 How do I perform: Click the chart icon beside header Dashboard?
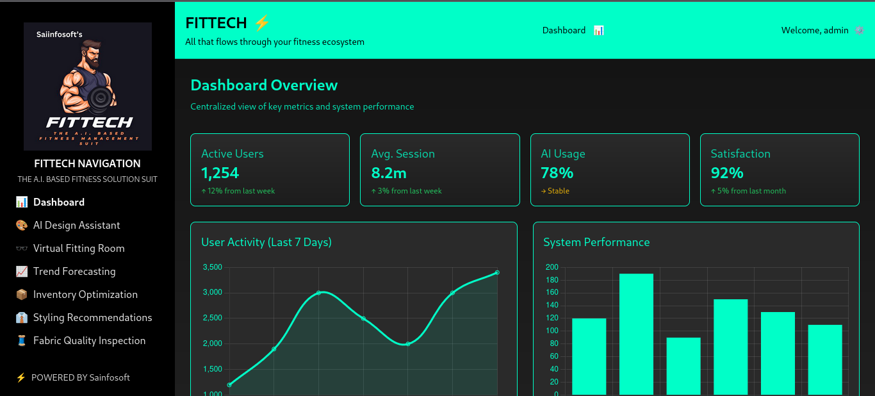pos(598,30)
